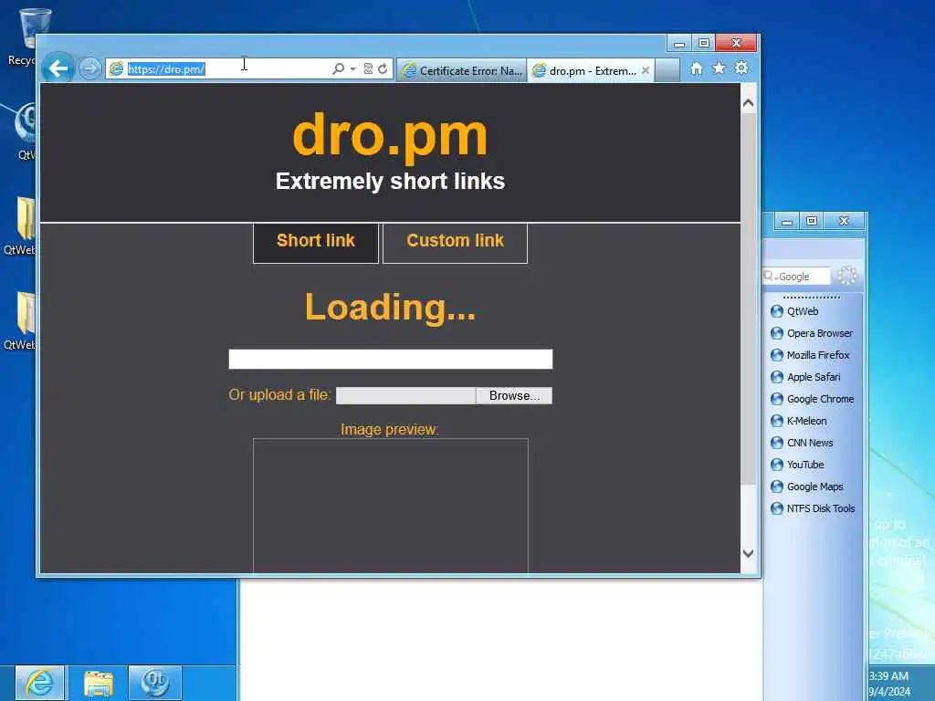Screen dimensions: 935x701
Task: Click the search magnifier in address bar
Action: 338,68
